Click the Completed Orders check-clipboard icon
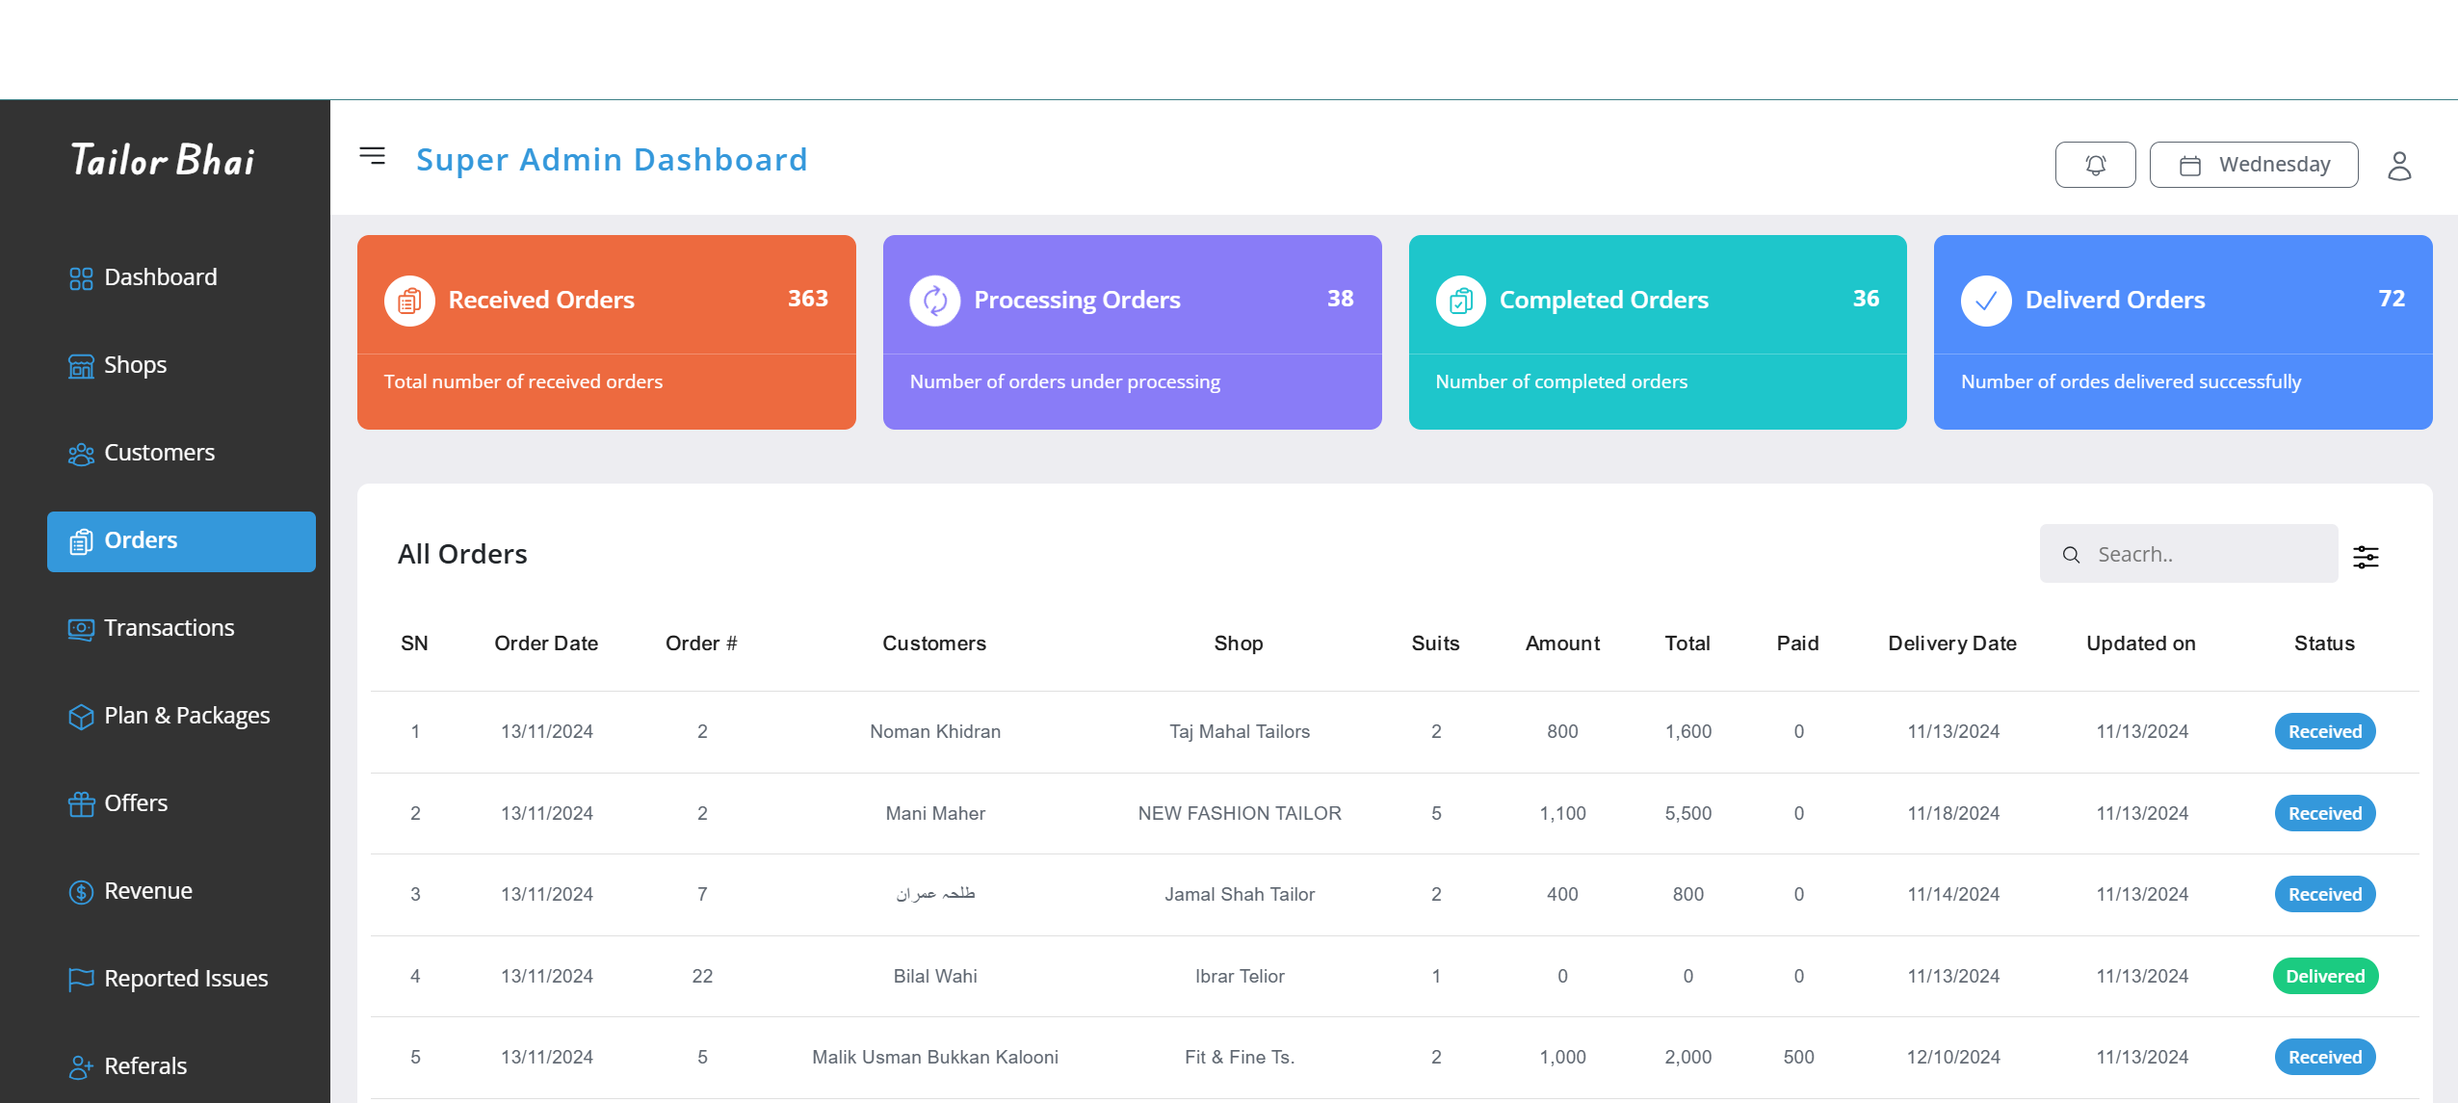Screen dimensions: 2458x1103 pyautogui.click(x=1460, y=301)
